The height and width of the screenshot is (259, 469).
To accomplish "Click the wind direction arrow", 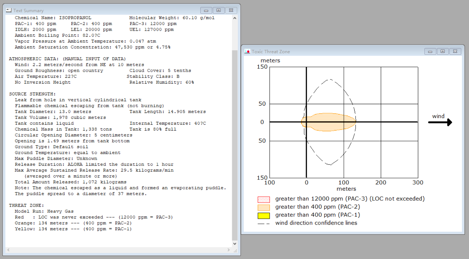I will coord(440,122).
